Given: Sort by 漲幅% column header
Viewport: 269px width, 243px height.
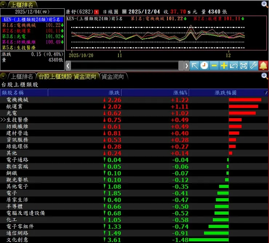Looking at the screenshot, I should pos(155,93).
